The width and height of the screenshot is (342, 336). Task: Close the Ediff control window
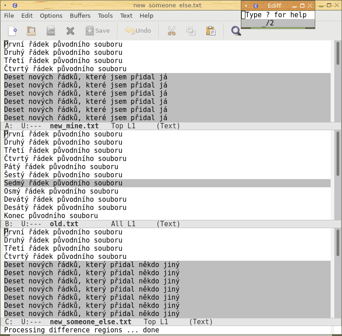310,6
